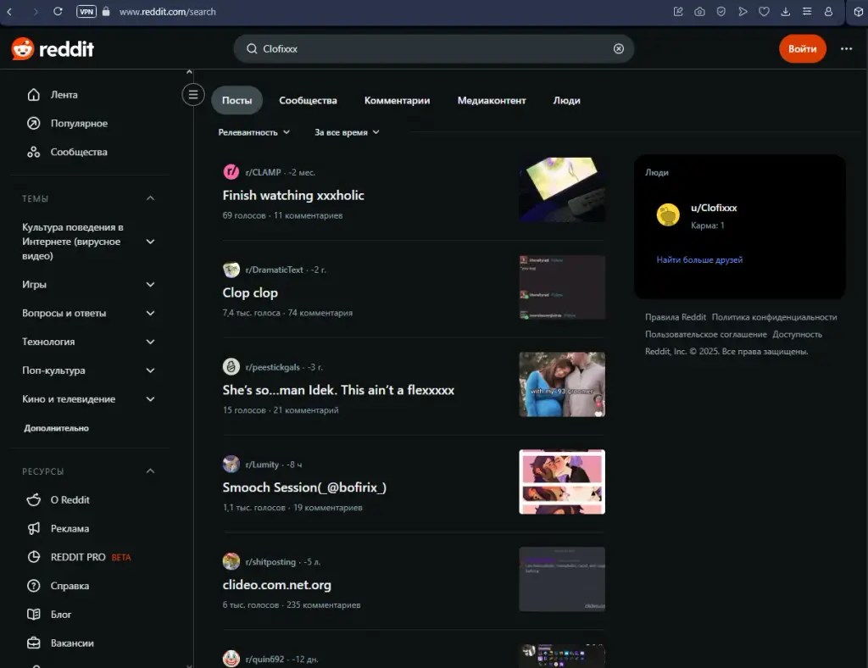
Task: Open the Релевантность sort dropdown
Action: click(x=254, y=132)
